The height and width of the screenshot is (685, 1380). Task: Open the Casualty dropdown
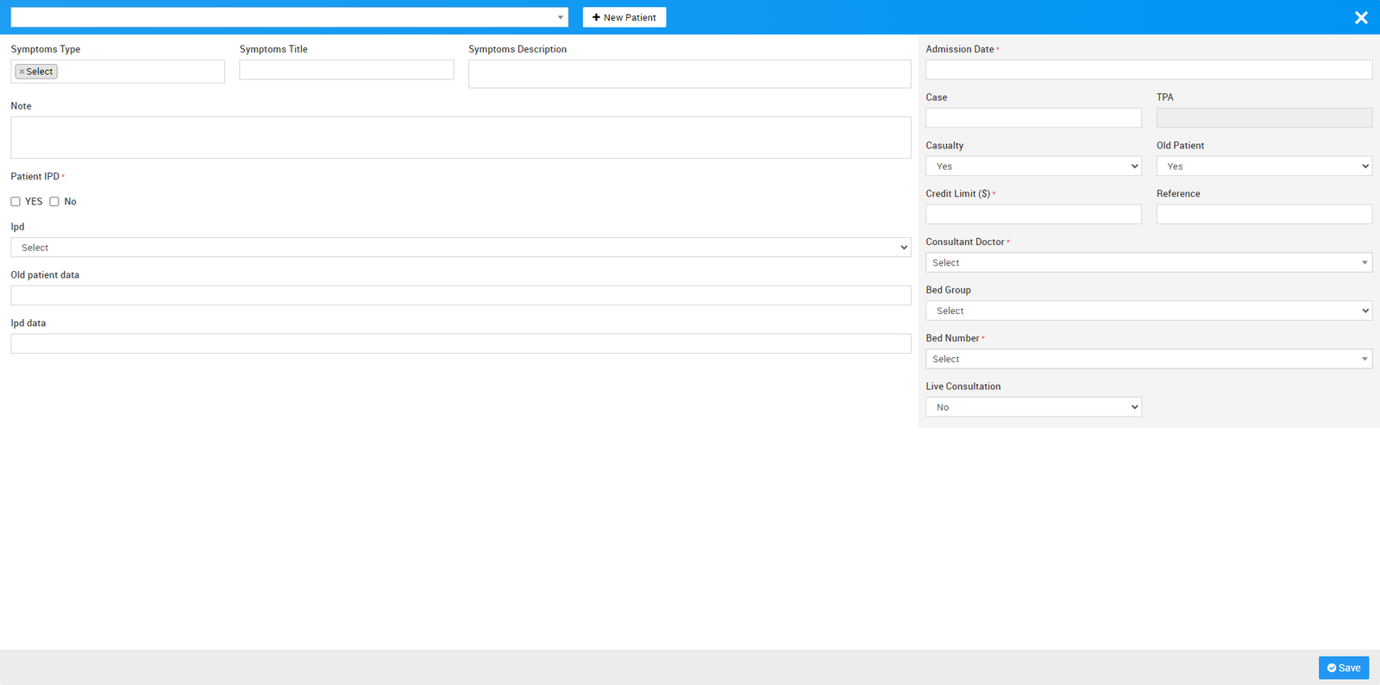point(1032,167)
